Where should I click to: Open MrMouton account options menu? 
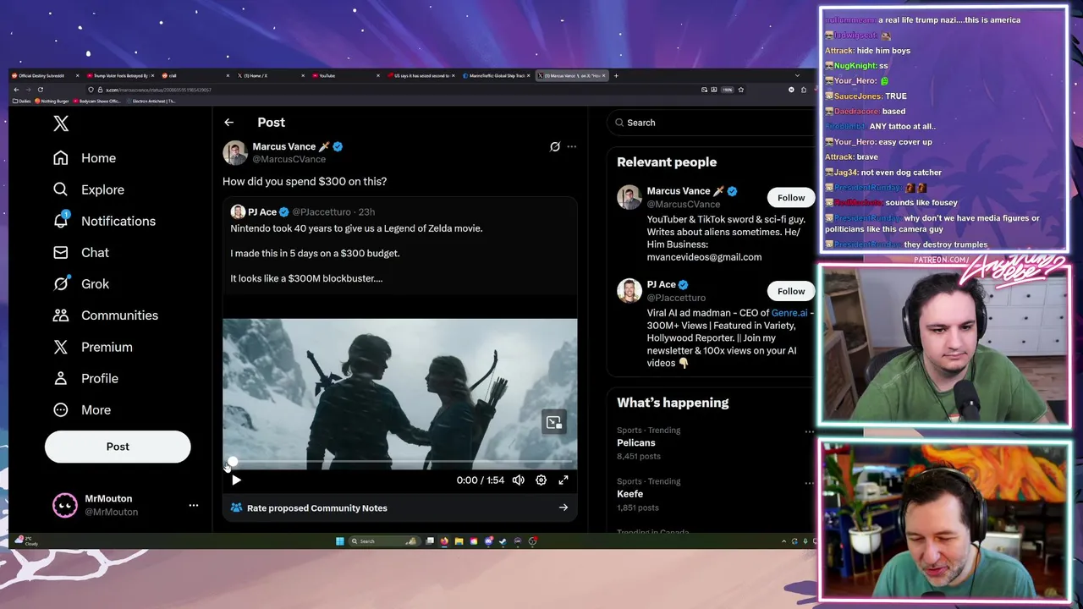(194, 505)
